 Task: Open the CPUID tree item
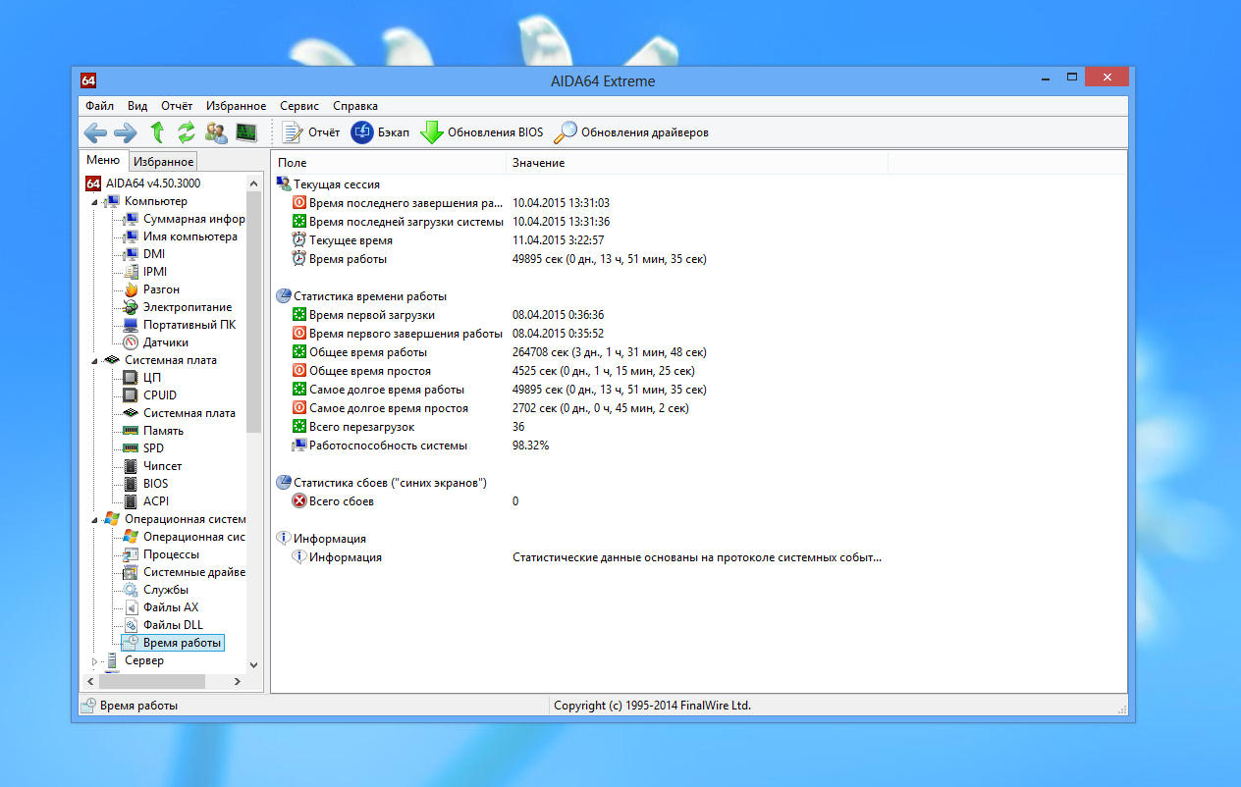149,395
